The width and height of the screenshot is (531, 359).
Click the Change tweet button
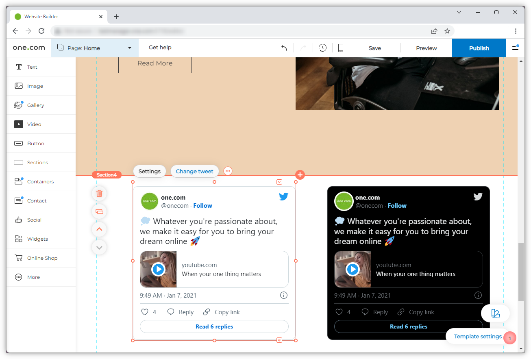click(x=195, y=171)
